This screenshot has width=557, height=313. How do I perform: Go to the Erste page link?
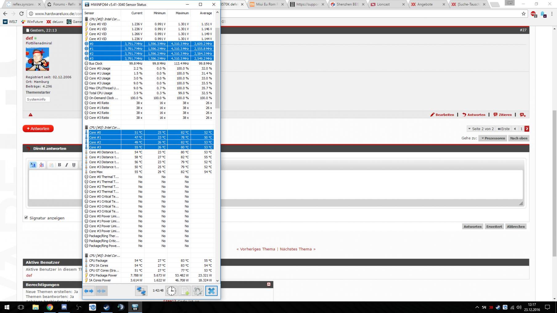point(503,129)
